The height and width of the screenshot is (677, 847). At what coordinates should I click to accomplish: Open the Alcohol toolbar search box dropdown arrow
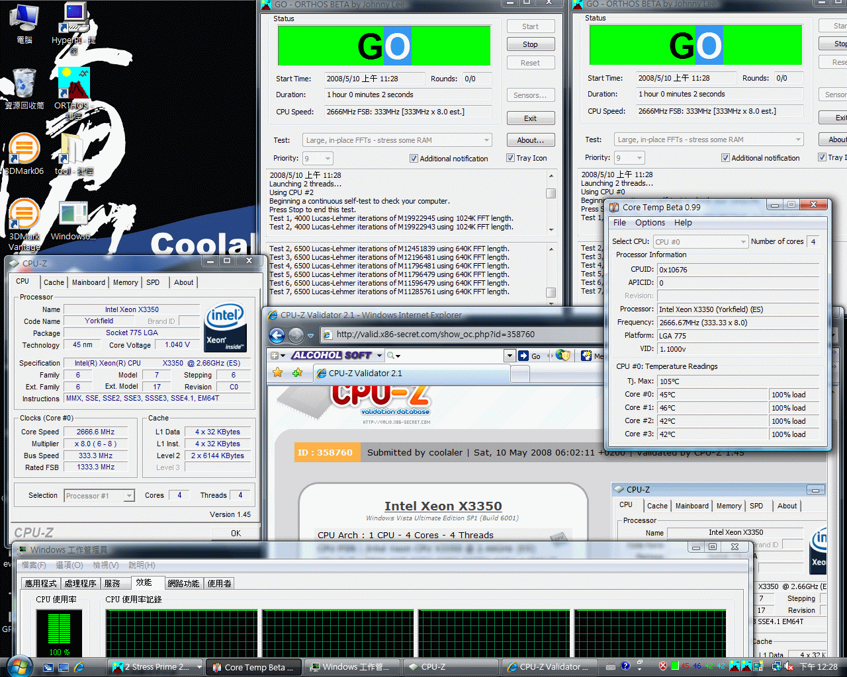point(510,356)
